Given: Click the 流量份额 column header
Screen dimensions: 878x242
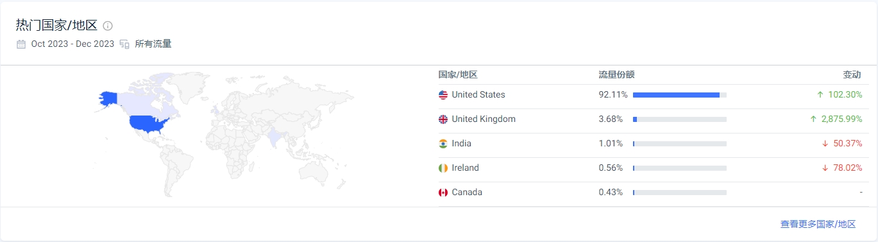Looking at the screenshot, I should click(x=616, y=74).
